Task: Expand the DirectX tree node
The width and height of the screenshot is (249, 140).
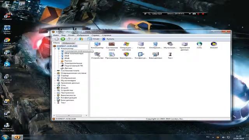Action: tap(55, 88)
